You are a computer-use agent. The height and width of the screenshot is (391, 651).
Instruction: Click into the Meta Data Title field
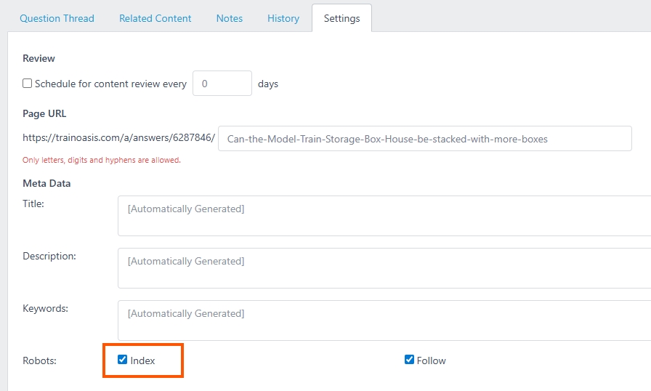385,216
